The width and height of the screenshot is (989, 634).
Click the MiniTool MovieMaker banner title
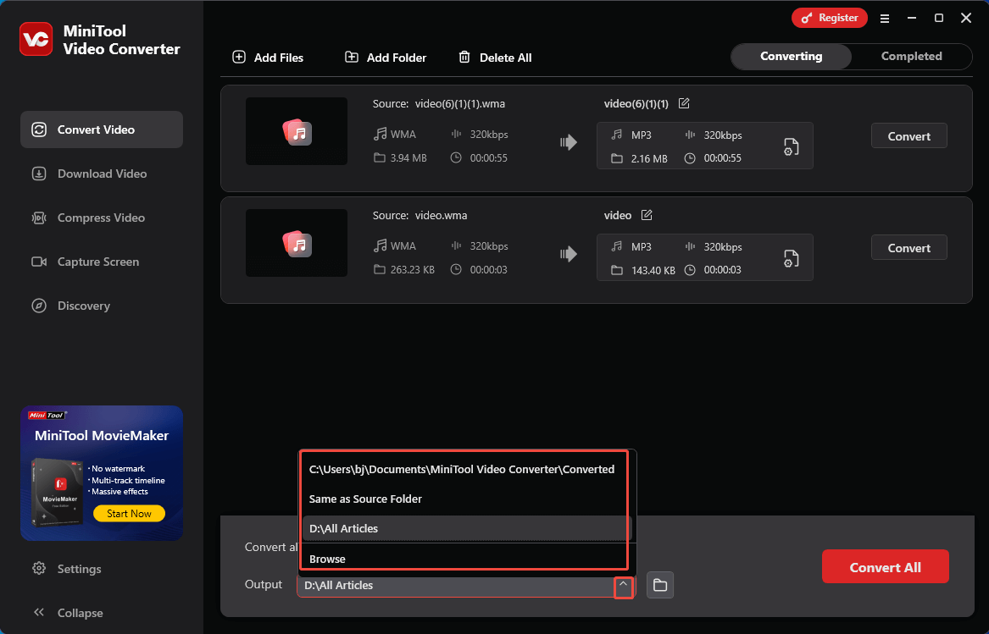coord(102,435)
